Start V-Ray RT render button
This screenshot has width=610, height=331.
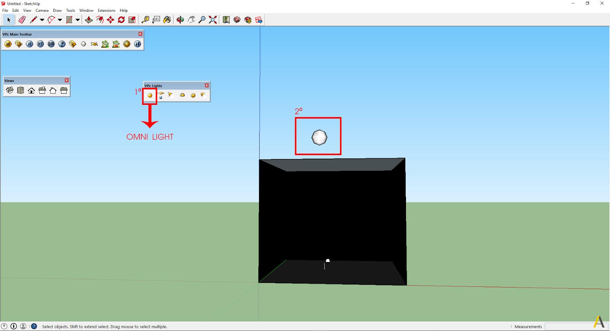(x=40, y=44)
